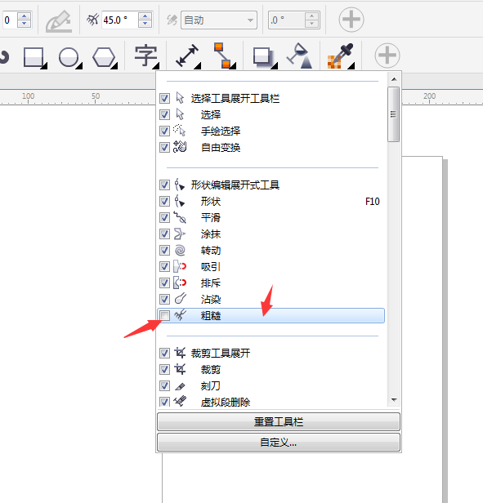This screenshot has height=503, width=483.
Task: Click the 平滑 smooth tool icon
Action: coord(180,217)
